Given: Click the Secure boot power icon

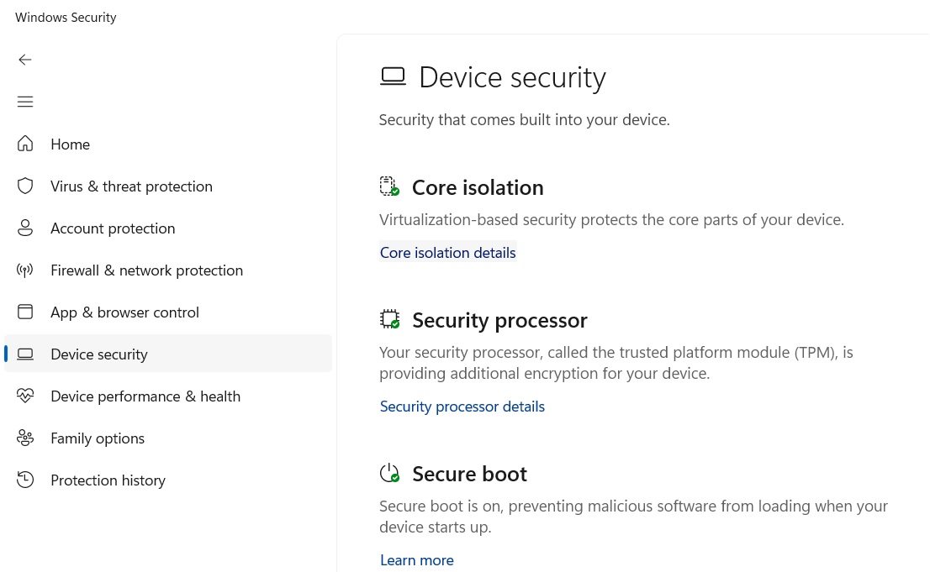Looking at the screenshot, I should [390, 473].
